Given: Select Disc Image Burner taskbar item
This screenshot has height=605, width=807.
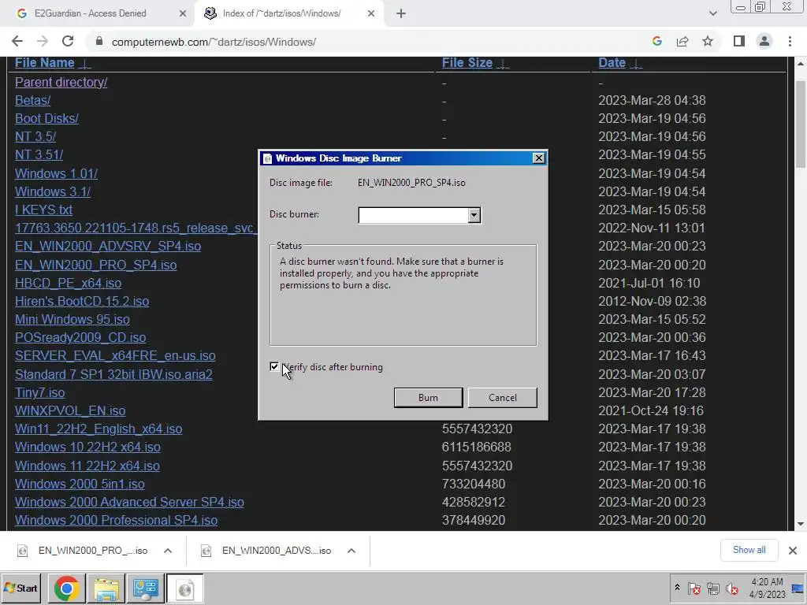Looking at the screenshot, I should coord(184,588).
